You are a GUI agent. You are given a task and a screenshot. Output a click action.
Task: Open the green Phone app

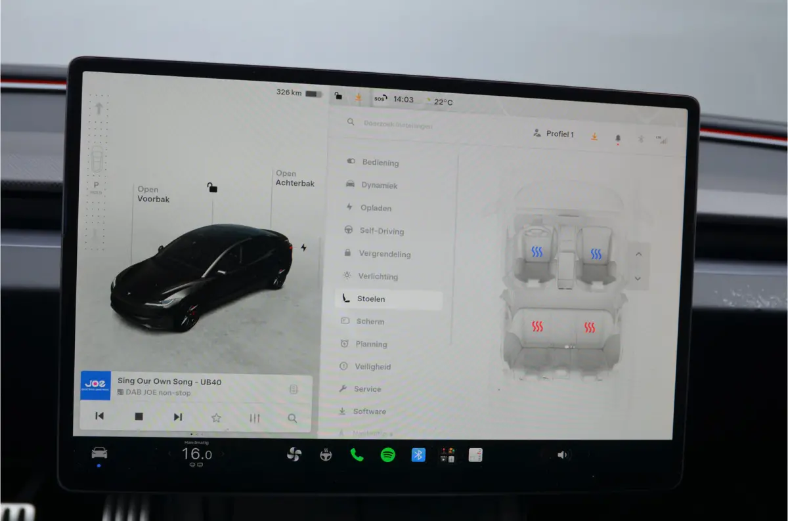(357, 455)
